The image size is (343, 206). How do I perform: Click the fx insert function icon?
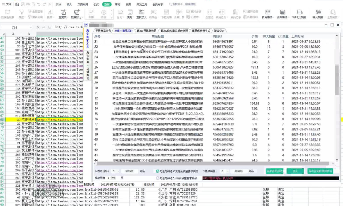click(49, 27)
